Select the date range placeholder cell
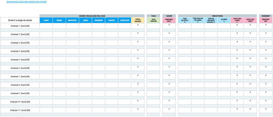Image resolution: width=273 pixels, height=117 pixels. (20, 20)
